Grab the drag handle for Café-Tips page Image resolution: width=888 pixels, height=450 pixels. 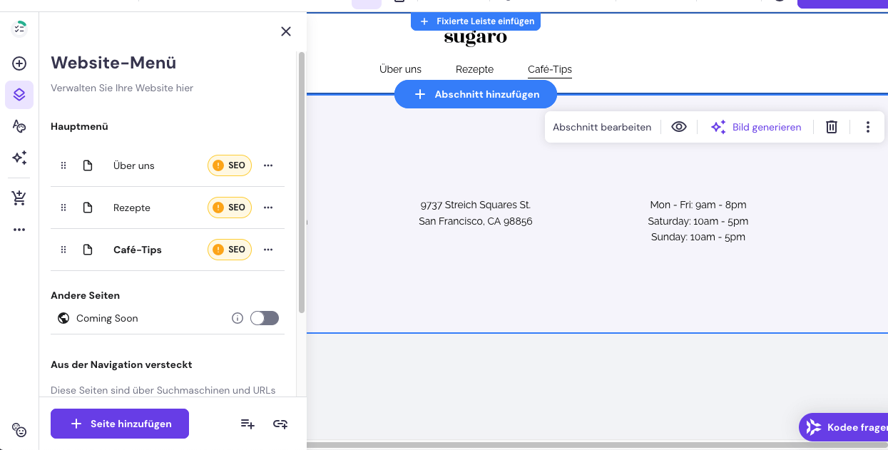point(63,250)
